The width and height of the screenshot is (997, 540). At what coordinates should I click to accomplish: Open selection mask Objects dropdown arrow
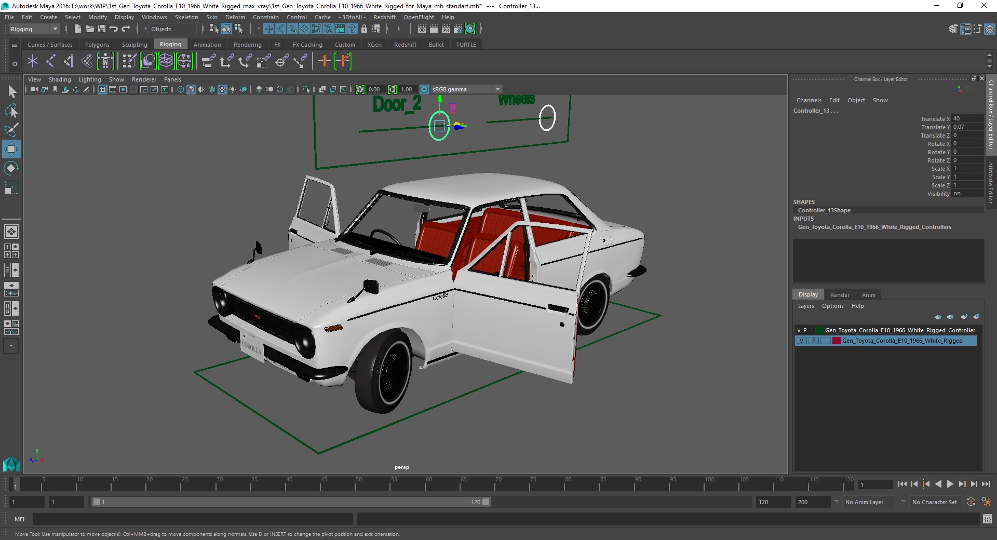(x=145, y=29)
